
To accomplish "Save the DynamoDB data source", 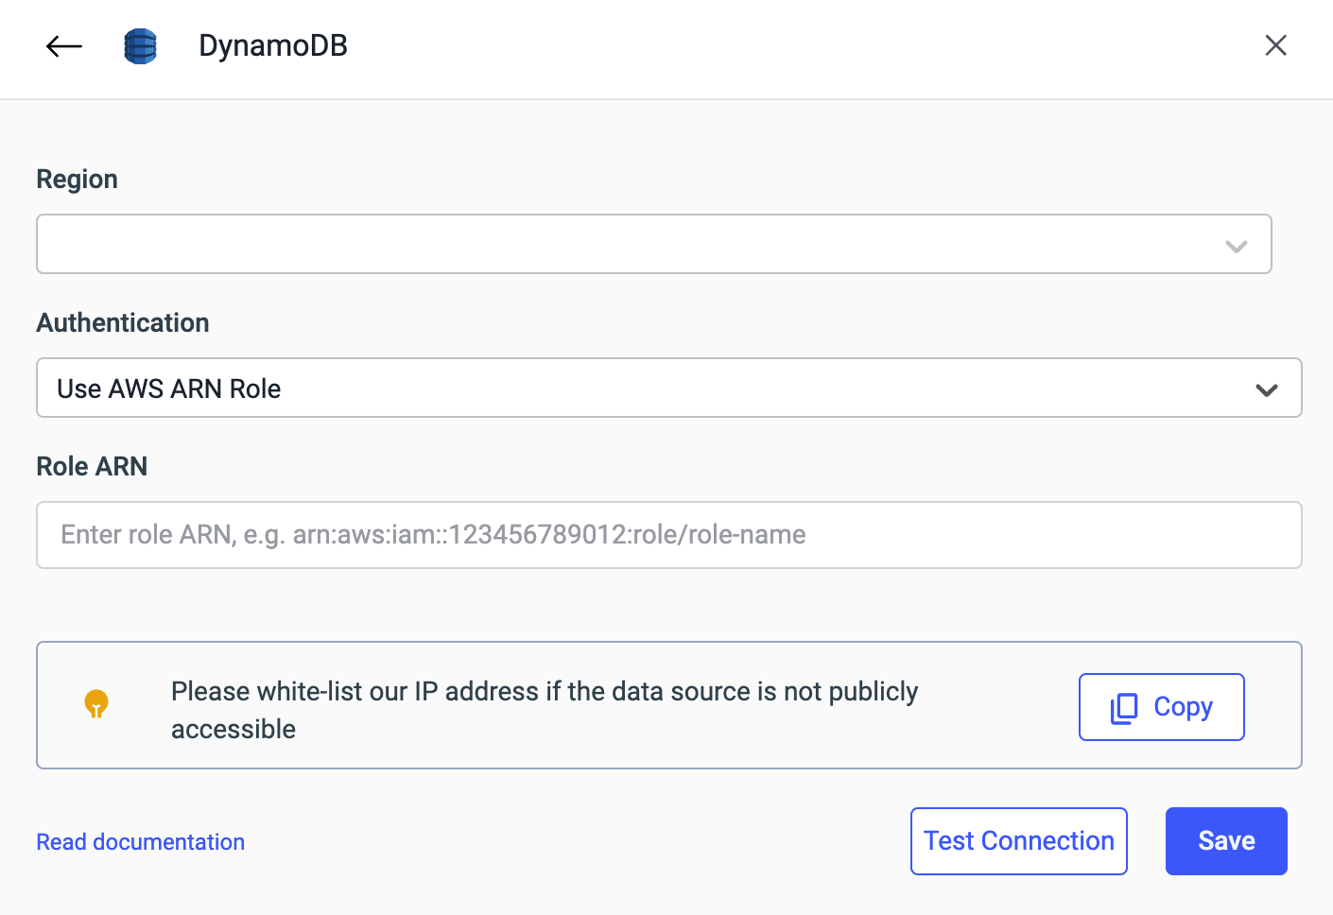I will tap(1225, 841).
